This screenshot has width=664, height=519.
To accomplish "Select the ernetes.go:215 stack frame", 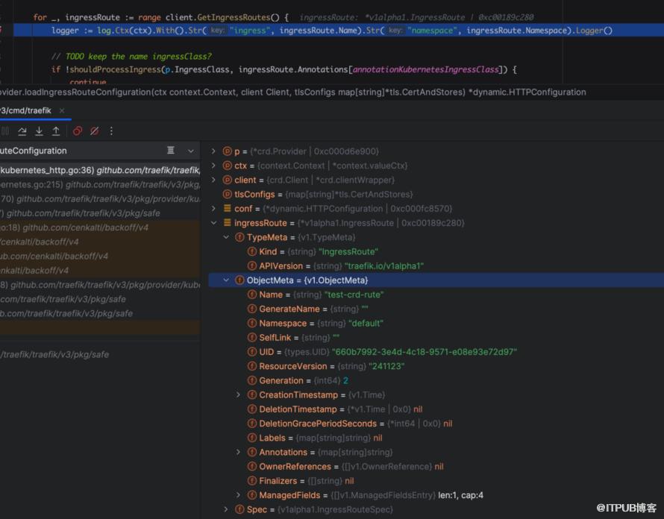I will 100,185.
